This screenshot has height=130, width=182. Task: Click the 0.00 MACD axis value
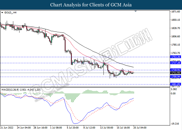[173, 93]
